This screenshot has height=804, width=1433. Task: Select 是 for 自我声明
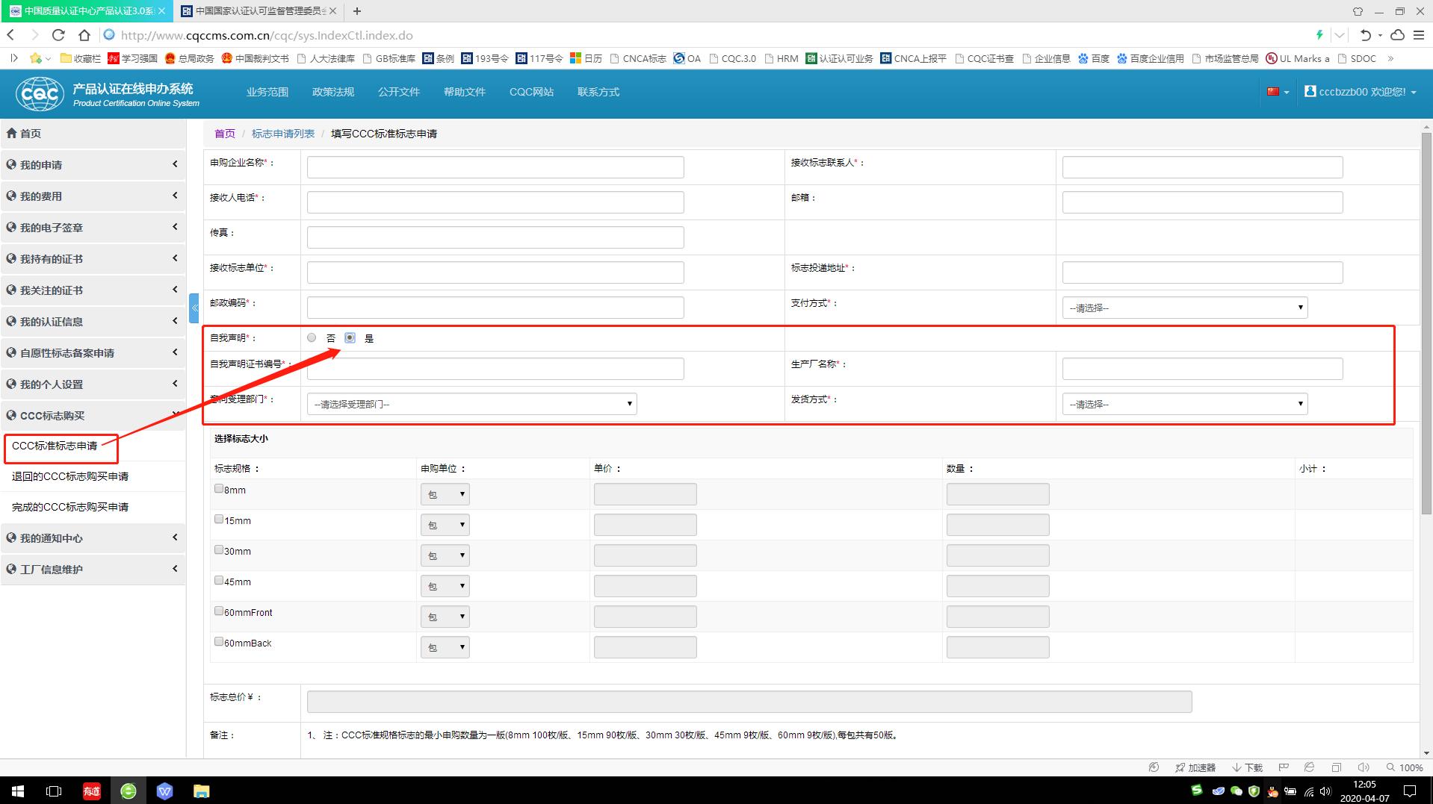(x=350, y=337)
